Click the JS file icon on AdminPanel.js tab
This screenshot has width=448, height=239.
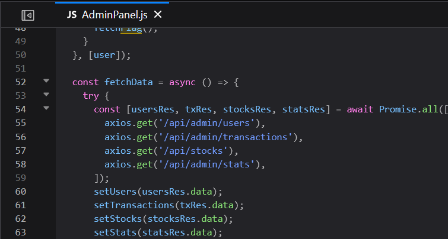click(72, 15)
